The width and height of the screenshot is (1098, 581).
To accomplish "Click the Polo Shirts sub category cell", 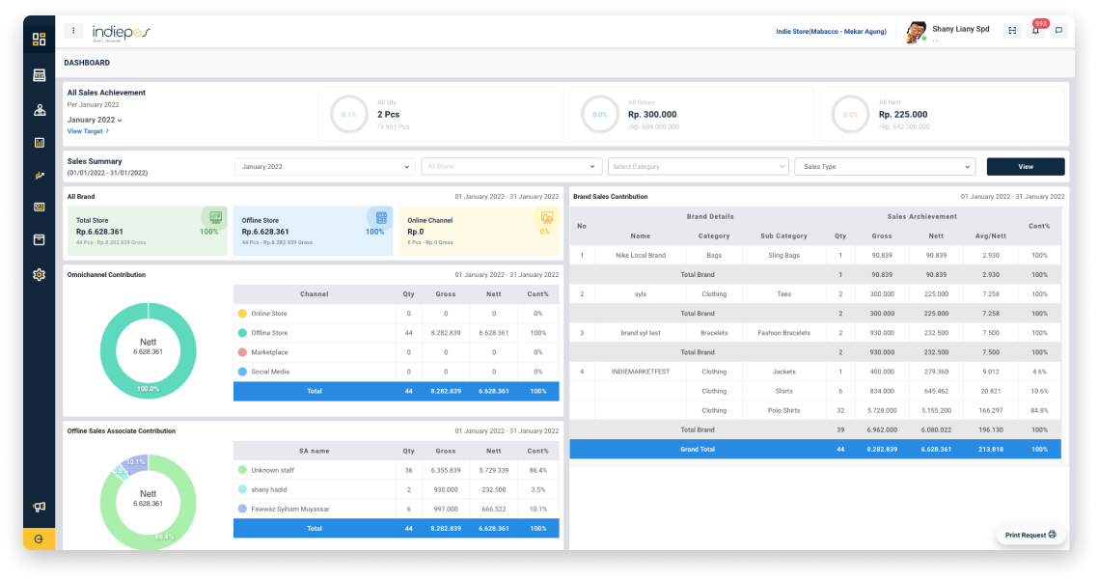I will (x=783, y=411).
